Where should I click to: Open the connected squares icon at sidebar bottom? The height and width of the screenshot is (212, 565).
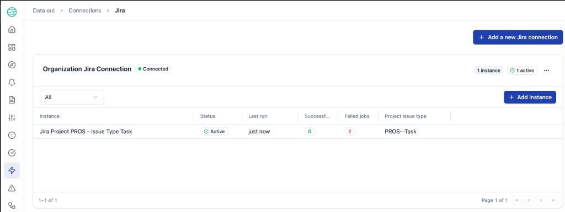pyautogui.click(x=12, y=205)
